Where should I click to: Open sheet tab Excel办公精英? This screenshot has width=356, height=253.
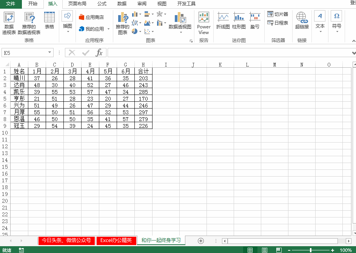tap(116, 240)
